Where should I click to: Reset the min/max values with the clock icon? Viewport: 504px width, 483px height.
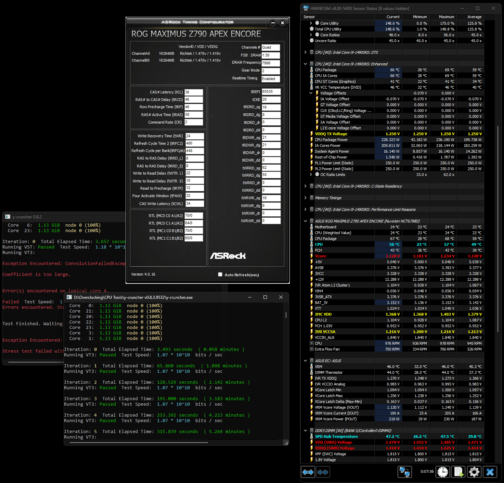coord(443,472)
